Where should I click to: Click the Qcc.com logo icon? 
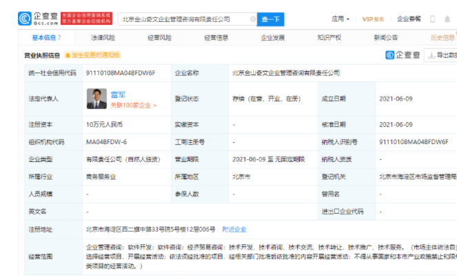pos(25,19)
